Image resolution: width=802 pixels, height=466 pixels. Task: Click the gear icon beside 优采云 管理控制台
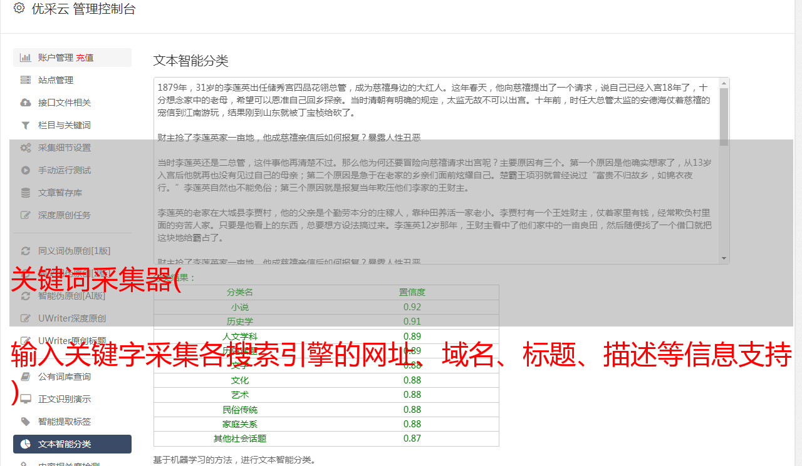point(19,8)
